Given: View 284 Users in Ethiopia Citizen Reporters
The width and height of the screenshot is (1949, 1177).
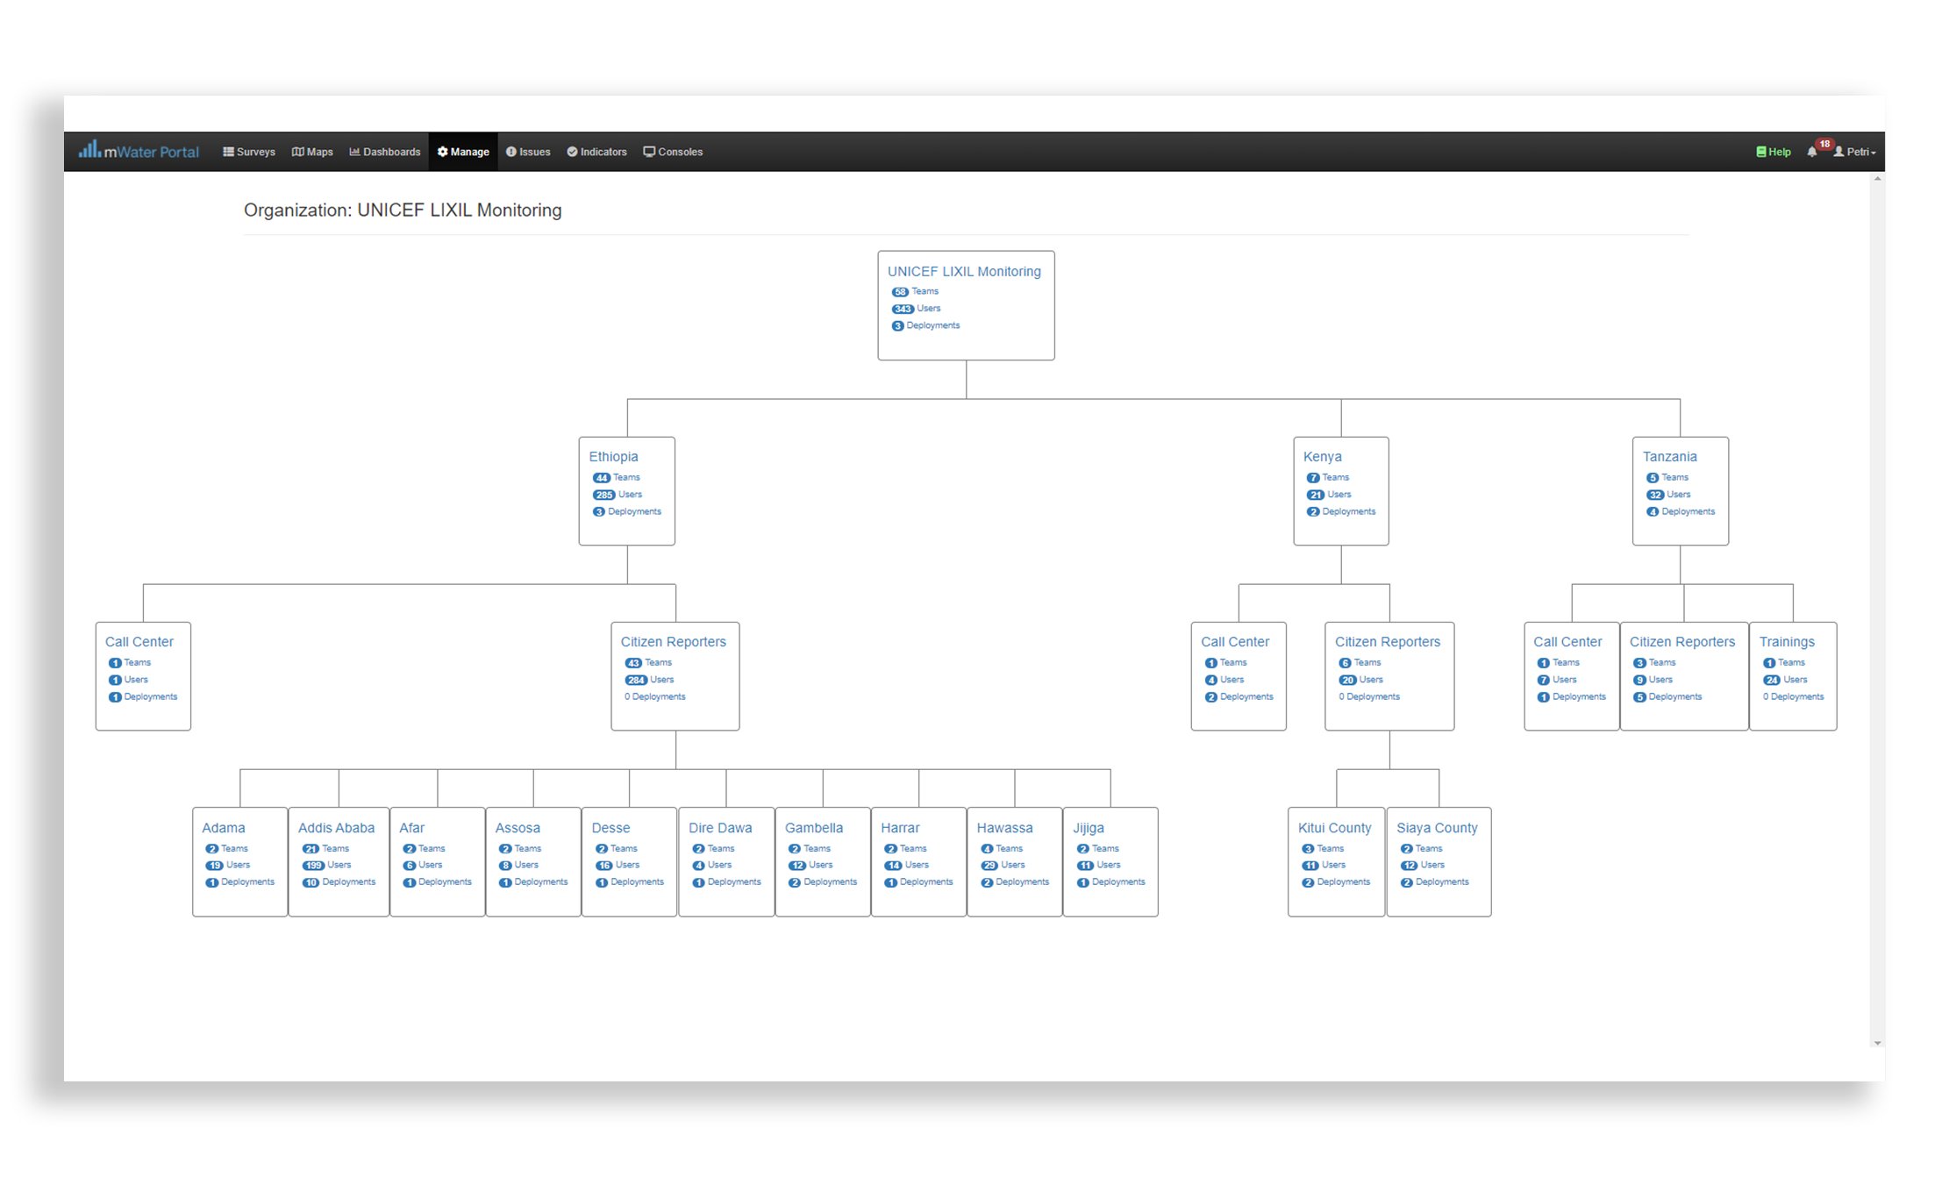Looking at the screenshot, I should click(x=649, y=680).
